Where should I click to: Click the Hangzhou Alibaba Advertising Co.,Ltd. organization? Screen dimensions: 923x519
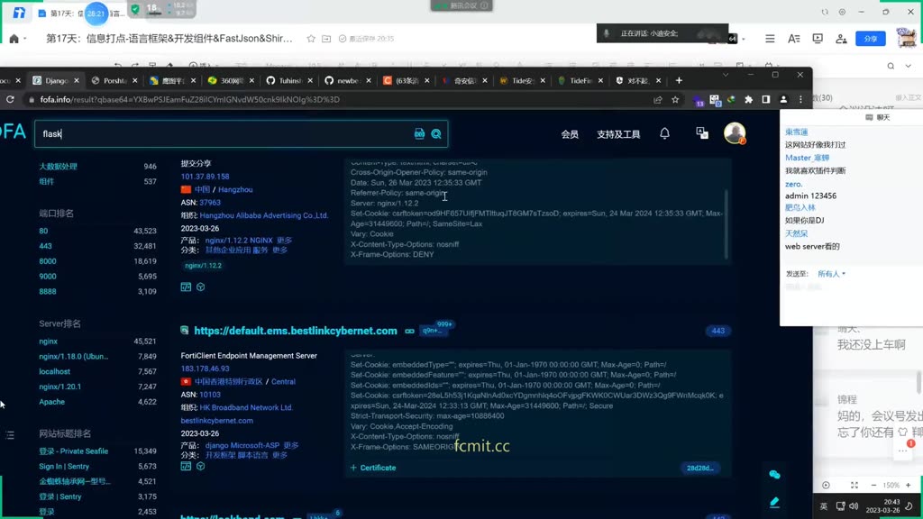click(264, 215)
